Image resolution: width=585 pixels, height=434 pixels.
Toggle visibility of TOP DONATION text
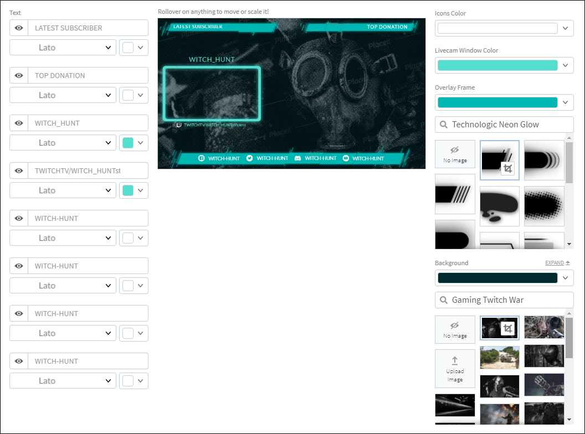point(19,76)
